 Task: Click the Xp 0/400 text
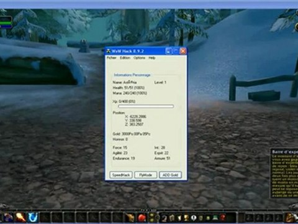click(124, 101)
